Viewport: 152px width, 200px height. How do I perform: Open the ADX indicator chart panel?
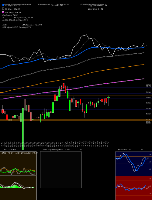tap(18, 164)
